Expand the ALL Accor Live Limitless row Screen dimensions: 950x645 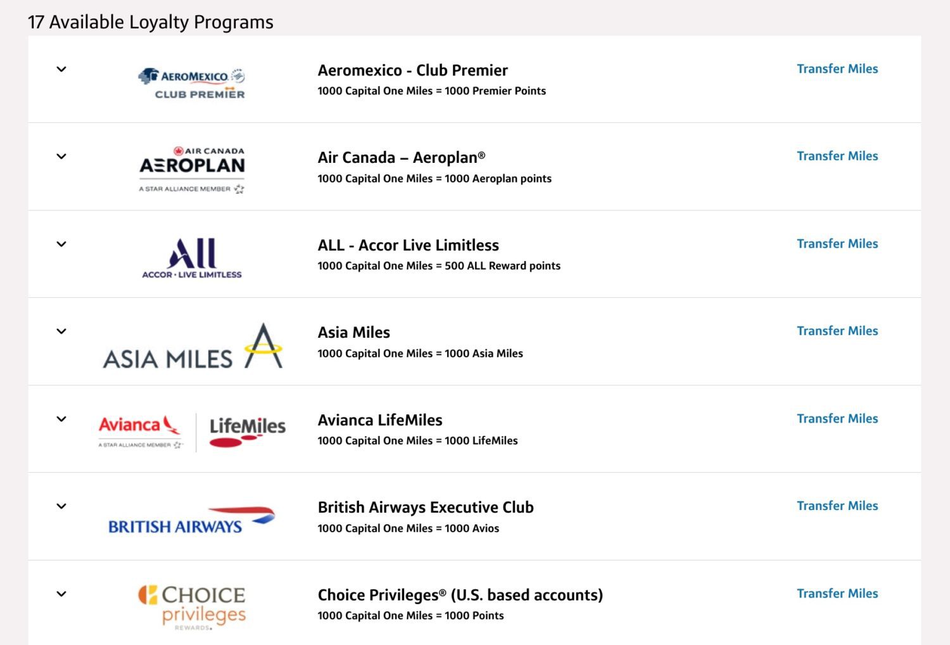point(61,244)
